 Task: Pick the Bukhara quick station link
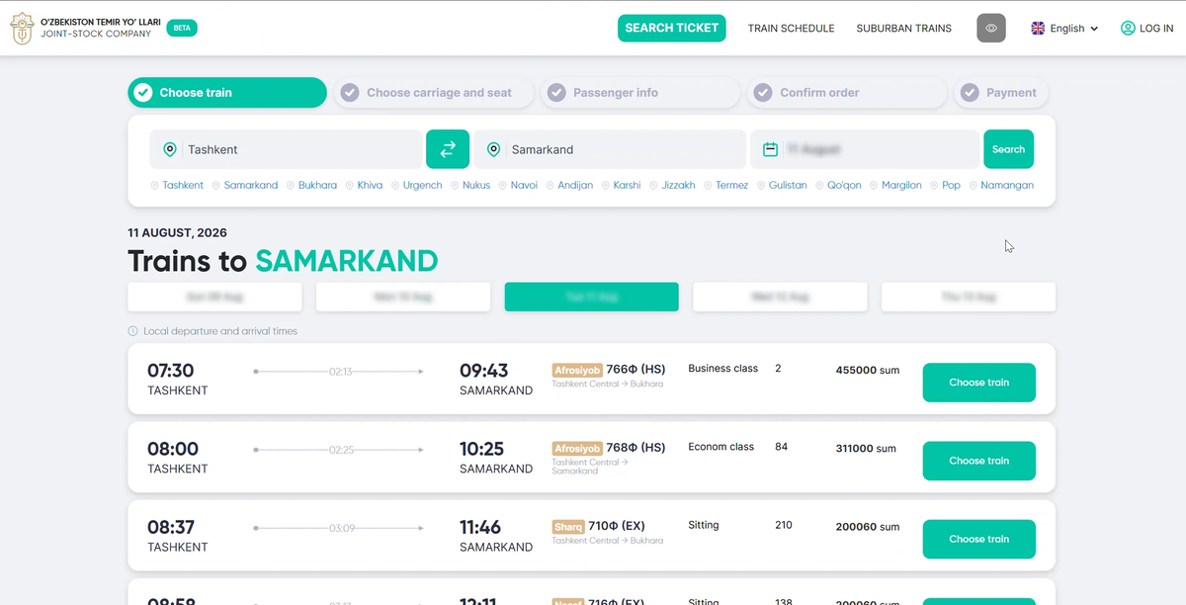pyautogui.click(x=317, y=185)
